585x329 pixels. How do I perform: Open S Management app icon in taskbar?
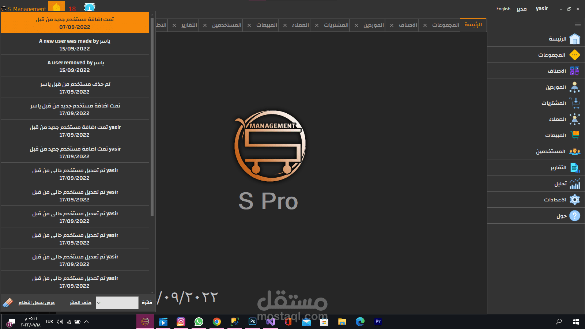tap(145, 322)
